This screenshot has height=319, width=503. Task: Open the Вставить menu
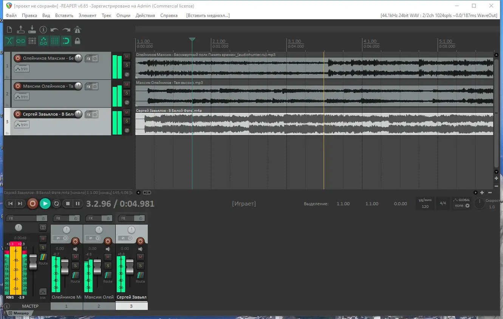(x=64, y=15)
